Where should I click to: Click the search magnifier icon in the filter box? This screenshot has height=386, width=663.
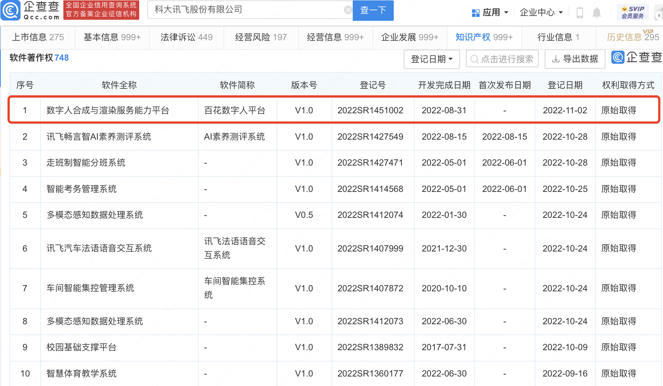[x=474, y=59]
